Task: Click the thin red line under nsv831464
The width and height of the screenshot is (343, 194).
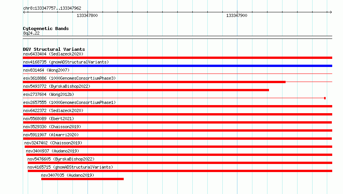Action: pyautogui.click(x=177, y=74)
